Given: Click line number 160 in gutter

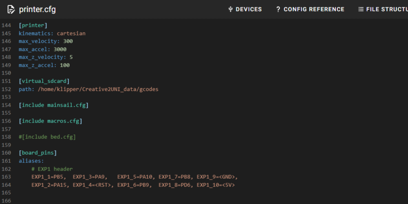Looking at the screenshot, I should click(x=6, y=153).
